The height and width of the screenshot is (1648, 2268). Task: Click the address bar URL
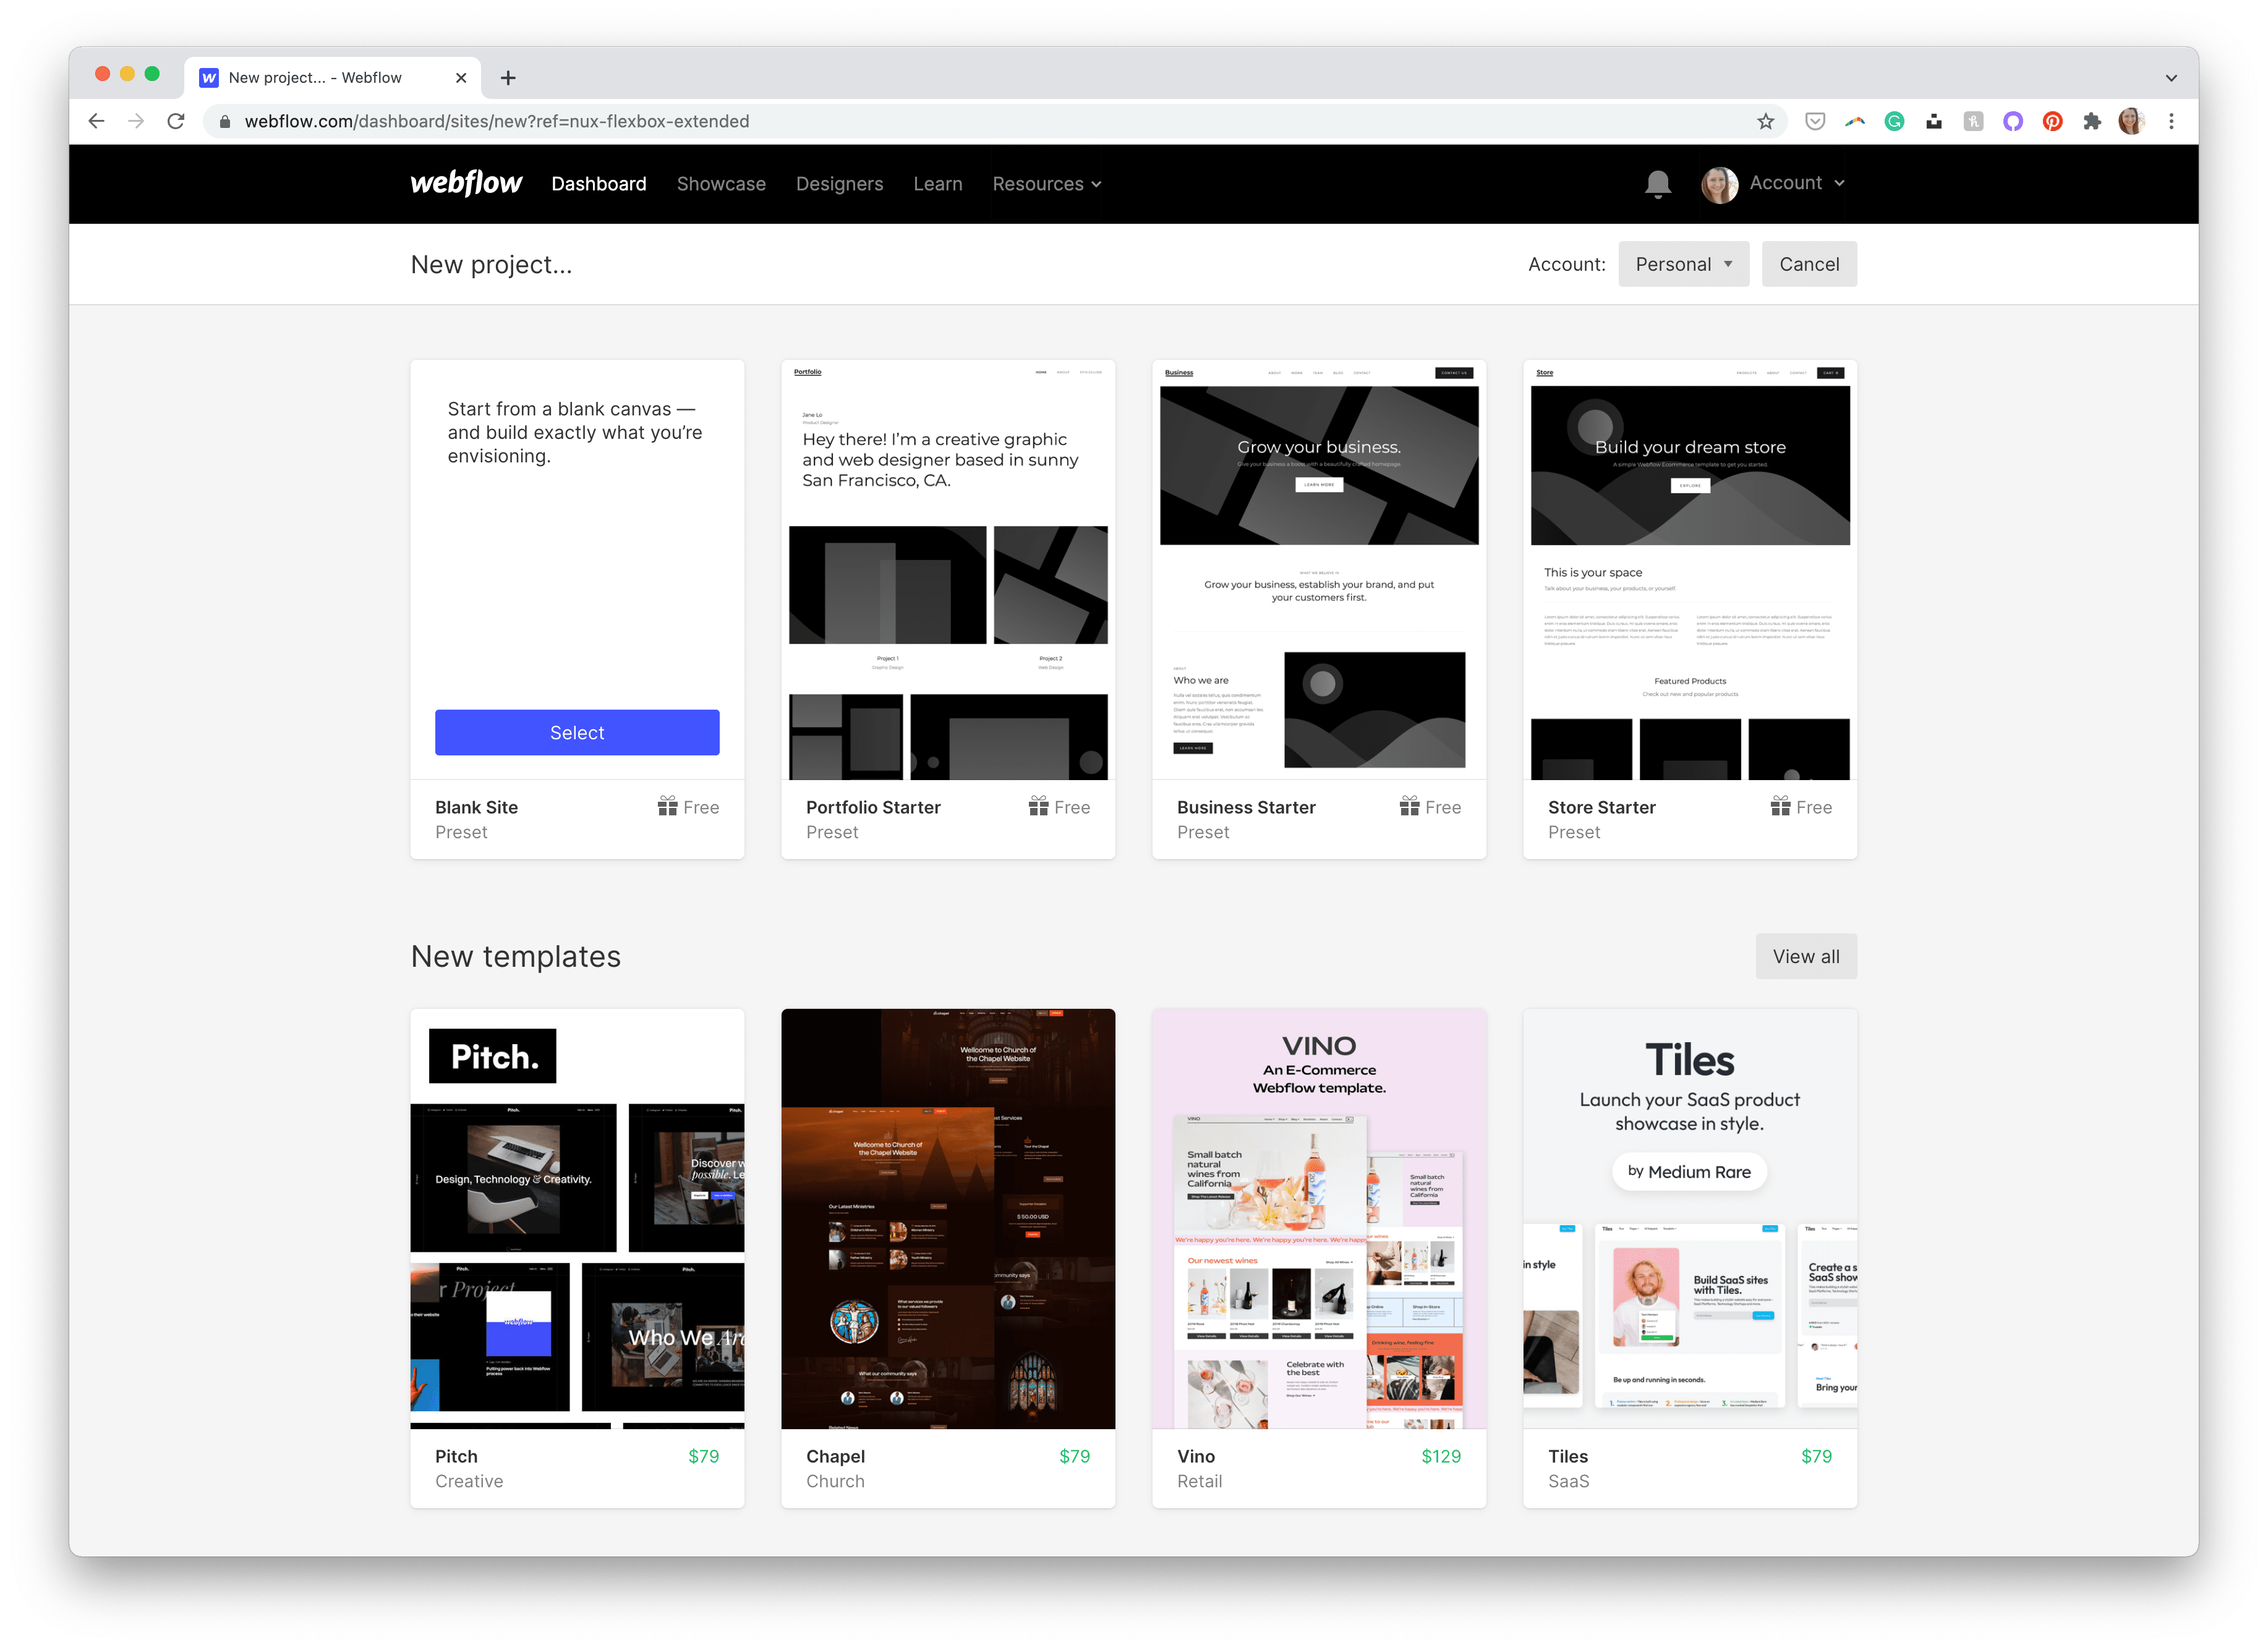497,121
